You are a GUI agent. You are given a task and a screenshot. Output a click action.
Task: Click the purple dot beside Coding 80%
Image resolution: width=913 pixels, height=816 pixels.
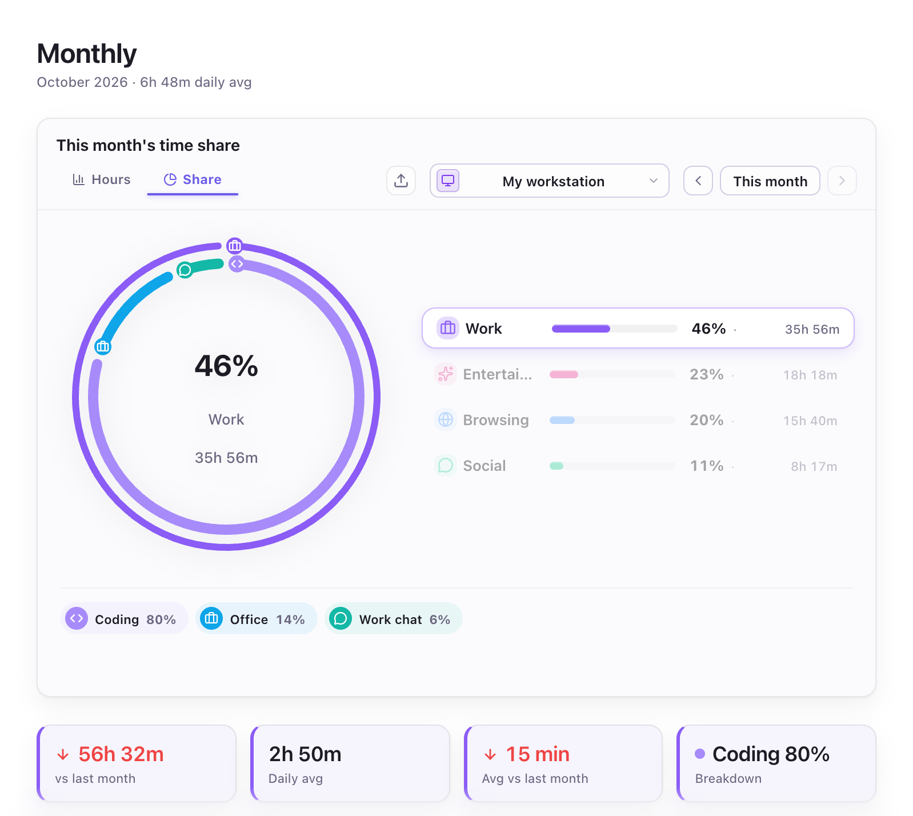point(700,754)
